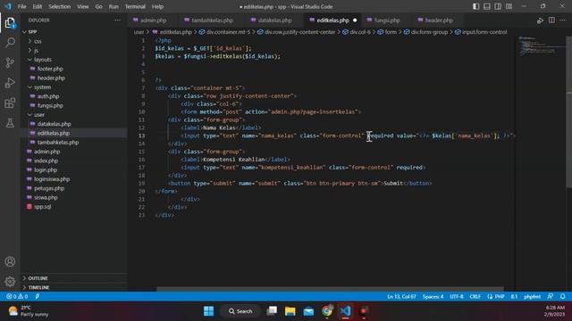
Task: Open footer.php in the explorer
Action: click(x=50, y=69)
